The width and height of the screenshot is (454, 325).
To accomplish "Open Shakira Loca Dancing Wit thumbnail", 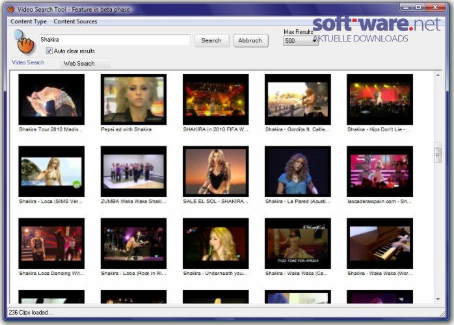I will point(51,243).
